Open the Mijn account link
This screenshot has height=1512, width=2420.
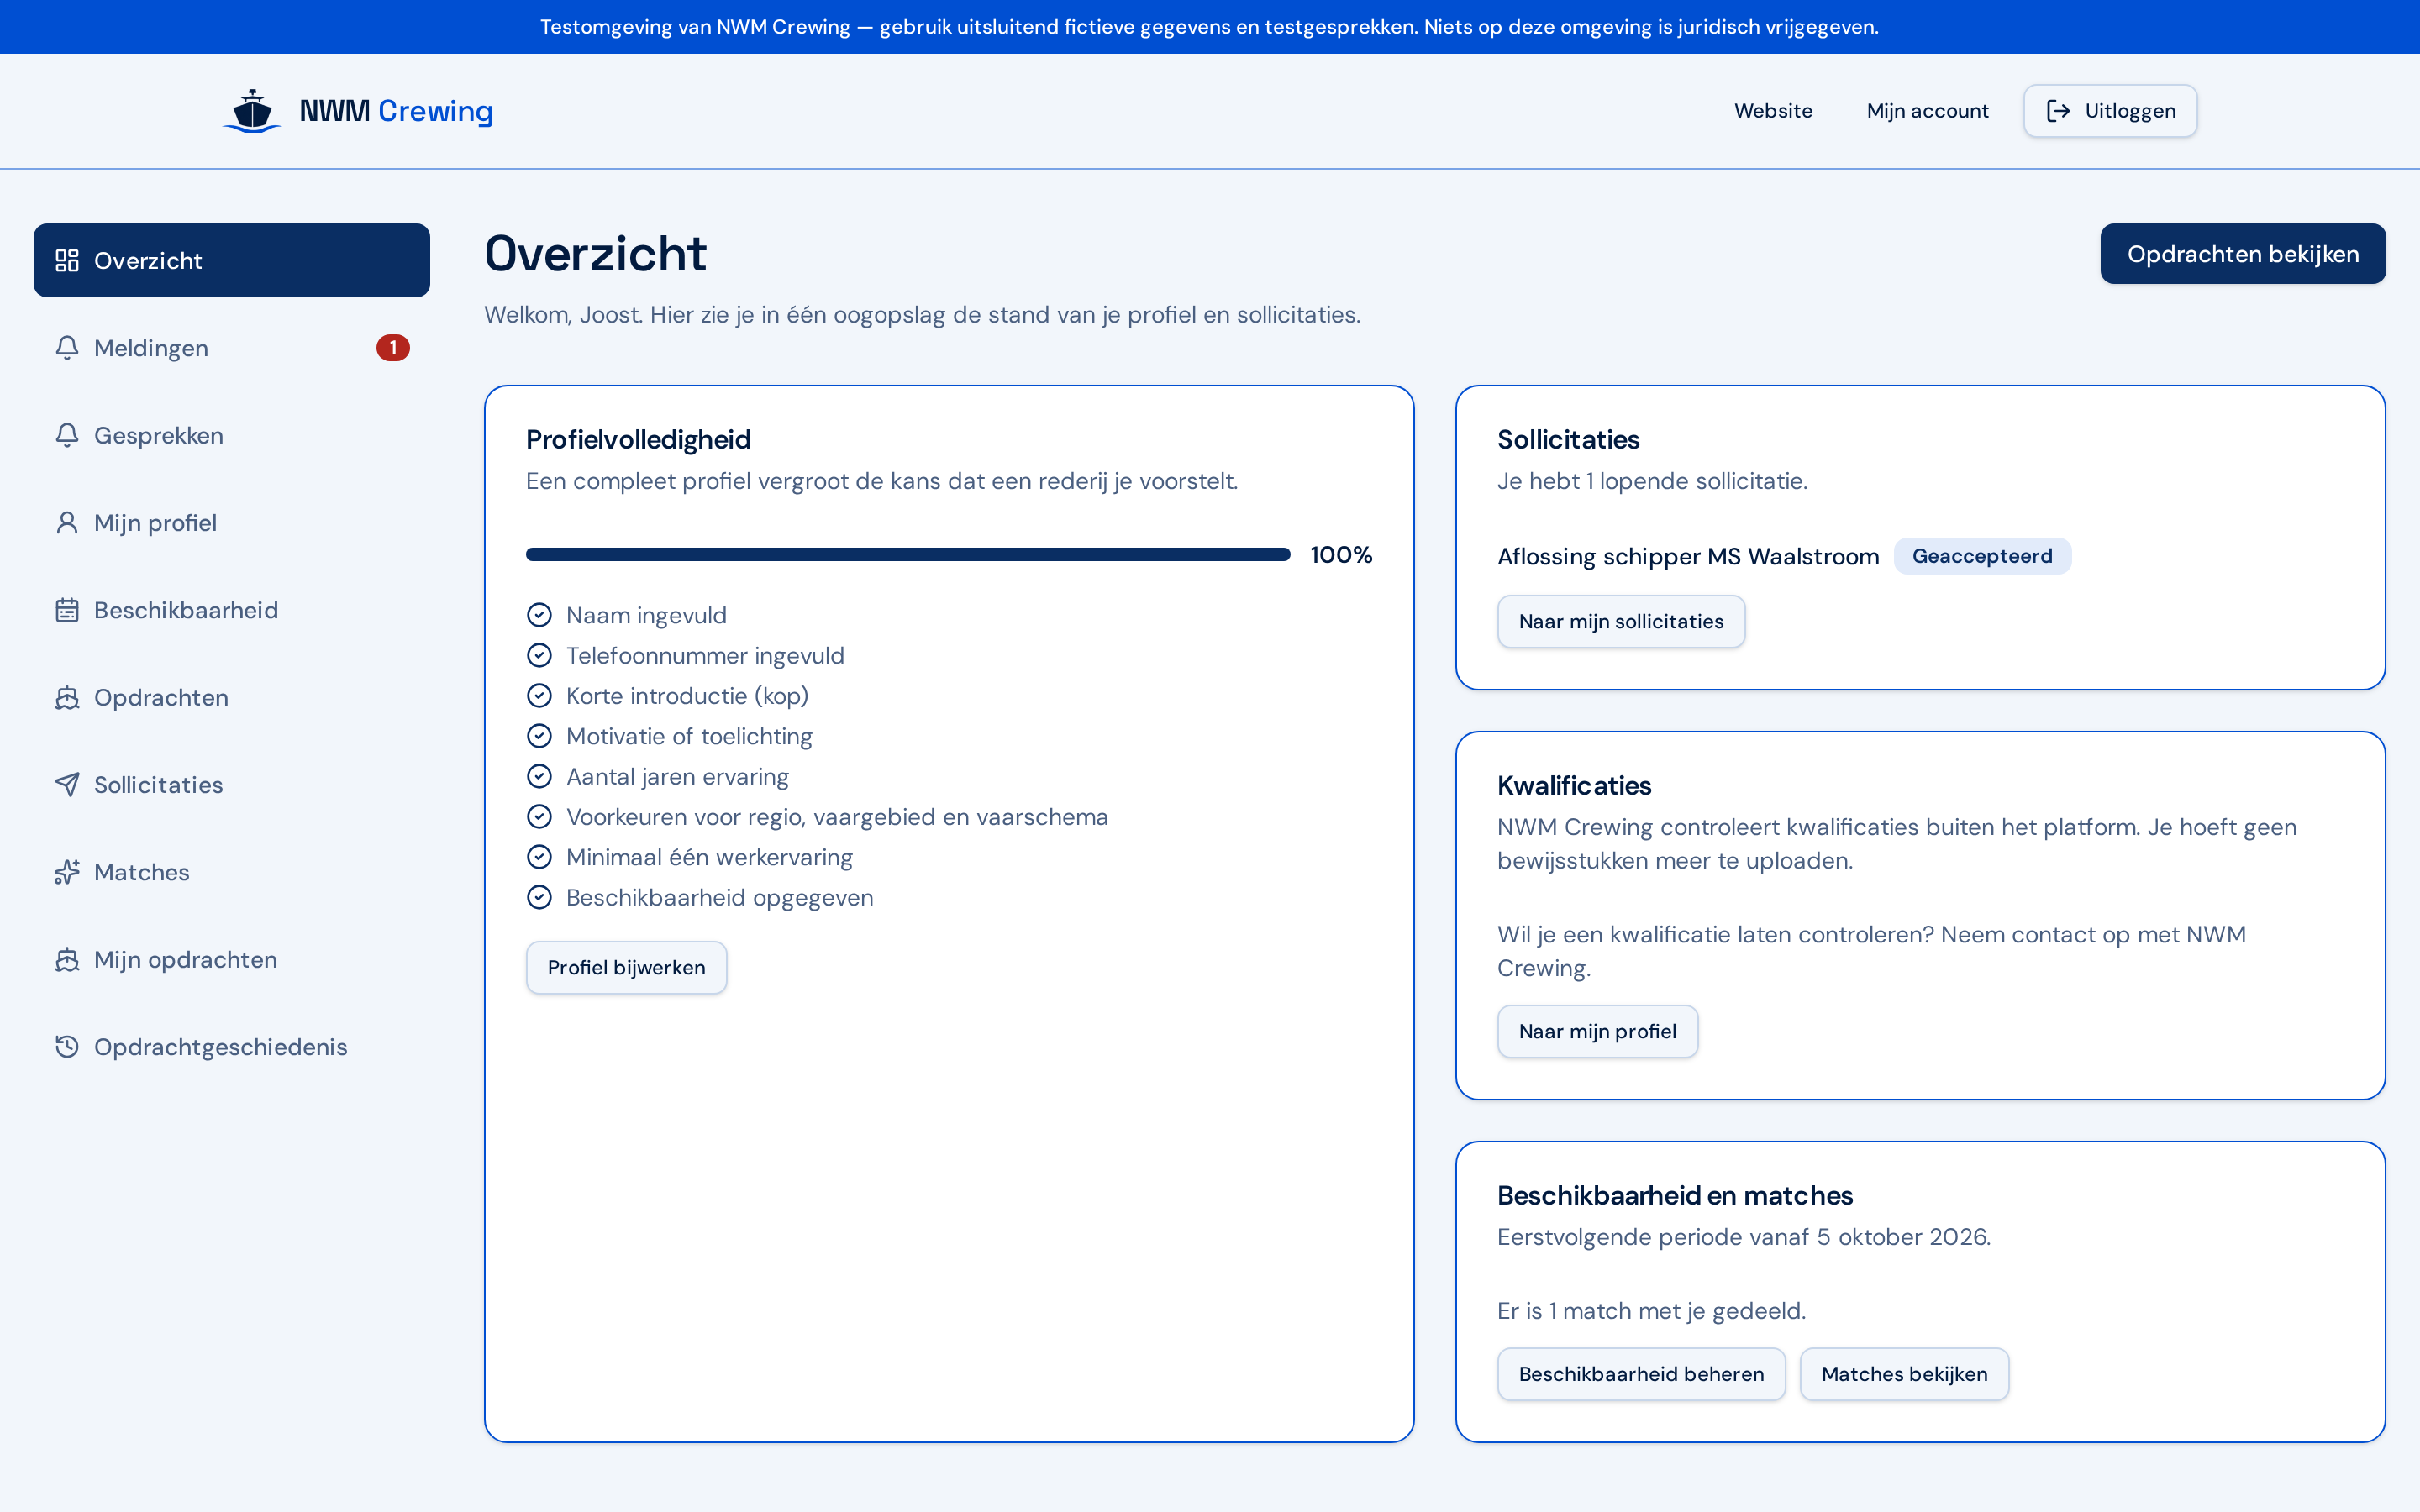tap(1927, 111)
